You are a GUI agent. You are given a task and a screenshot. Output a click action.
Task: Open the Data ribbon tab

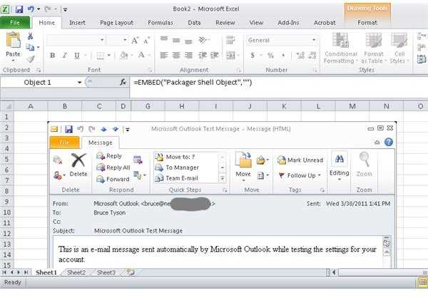[194, 23]
